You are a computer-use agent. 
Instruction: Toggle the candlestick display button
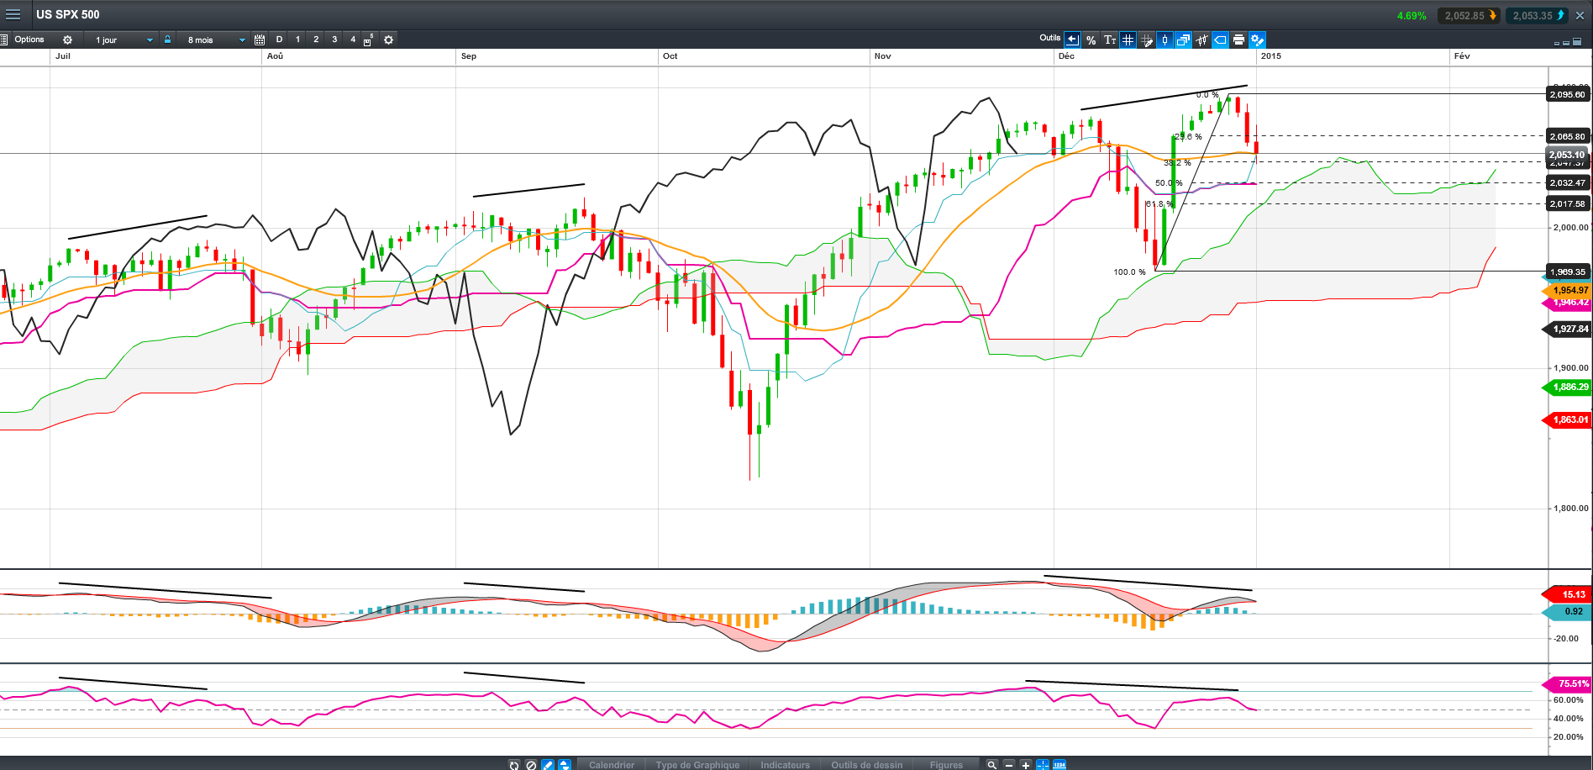tap(1165, 40)
